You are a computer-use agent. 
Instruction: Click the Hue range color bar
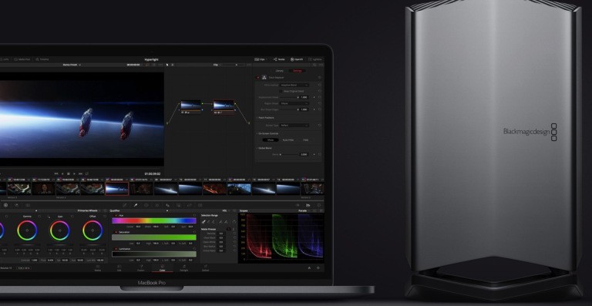tap(154, 220)
